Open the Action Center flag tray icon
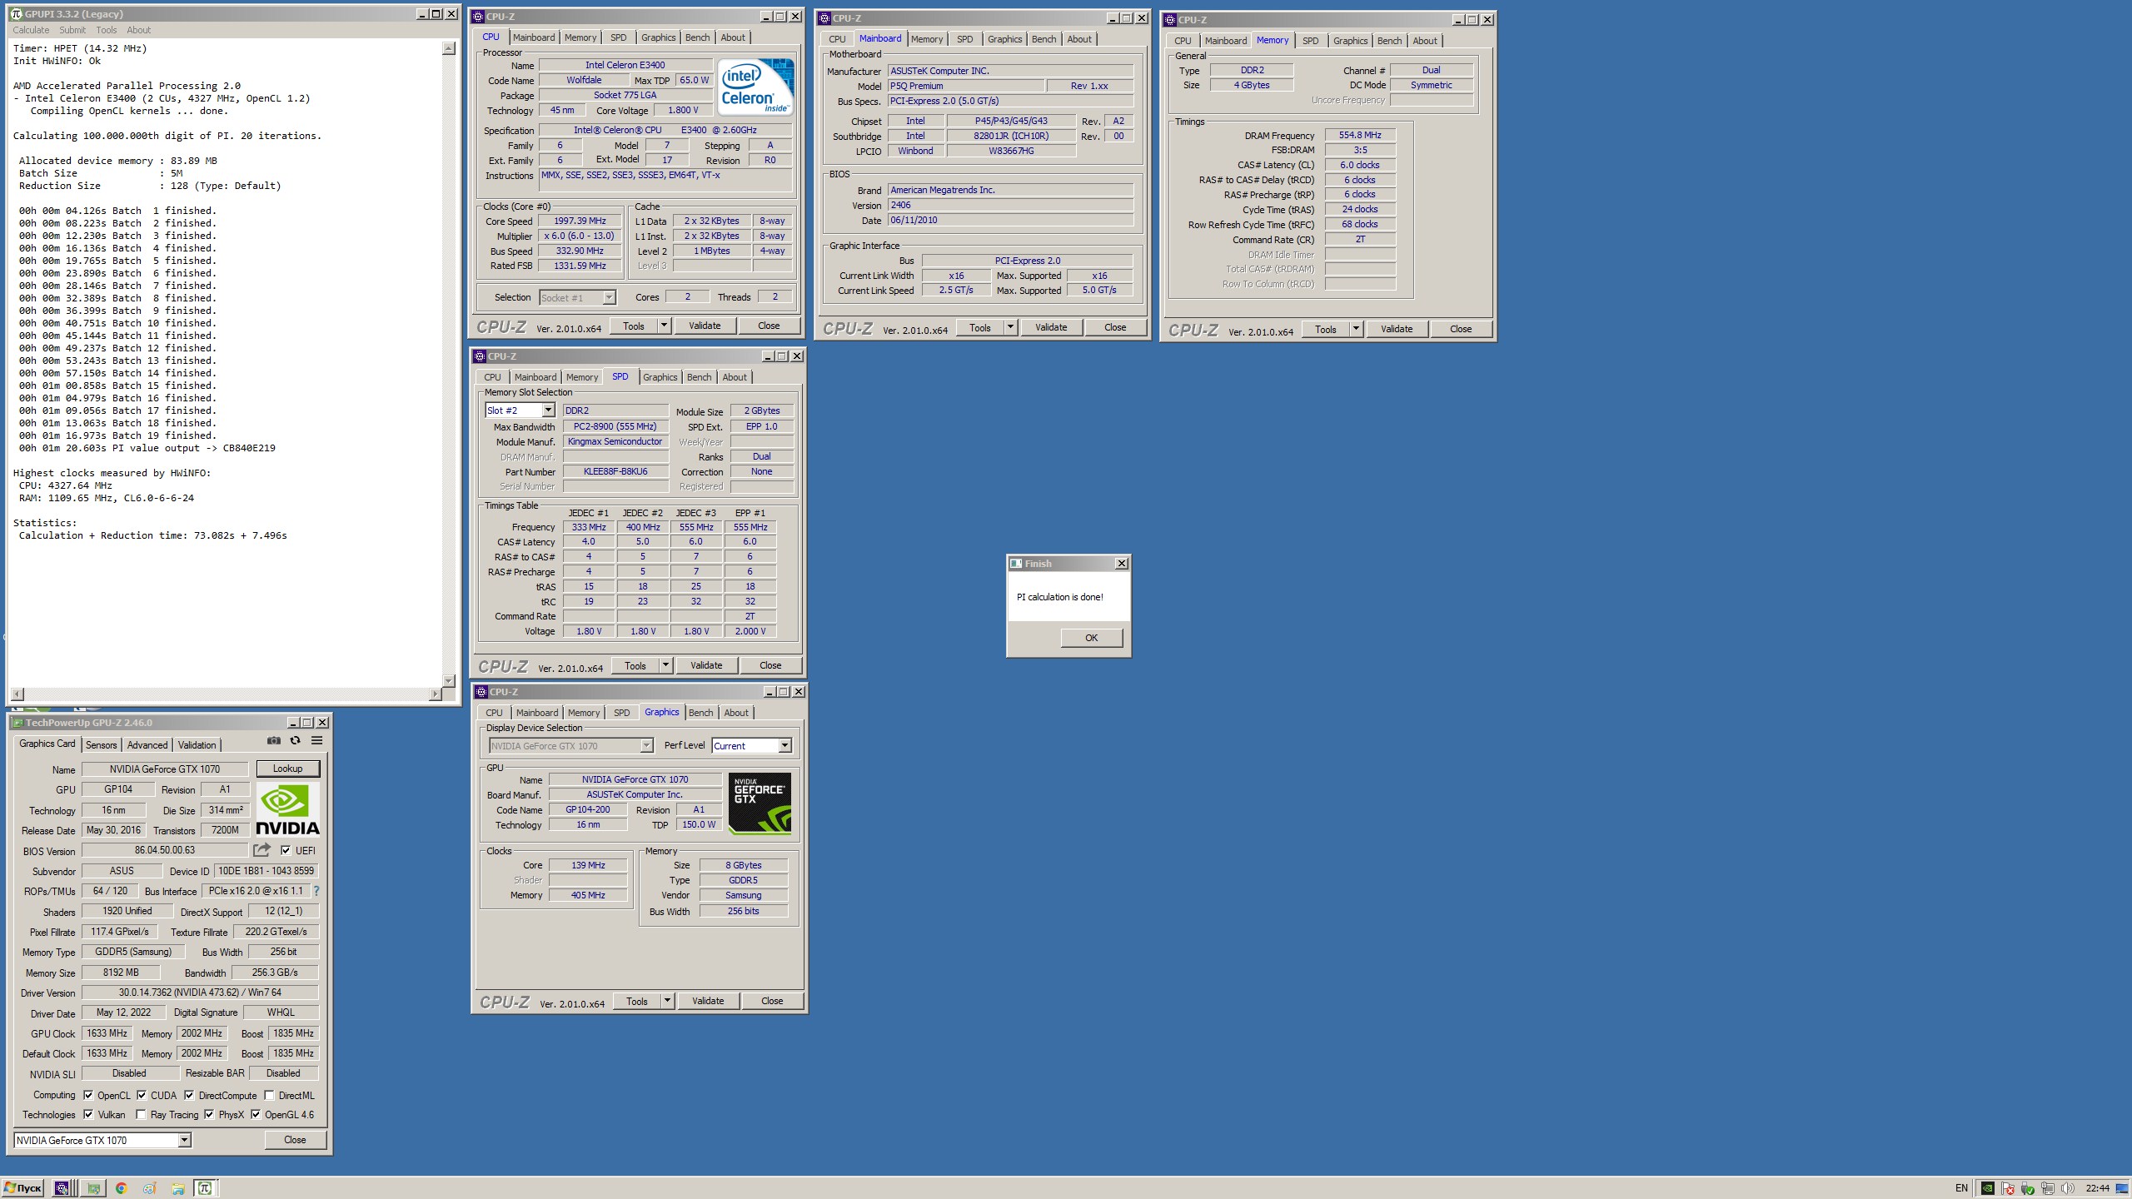2132x1199 pixels. coord(2008,1188)
